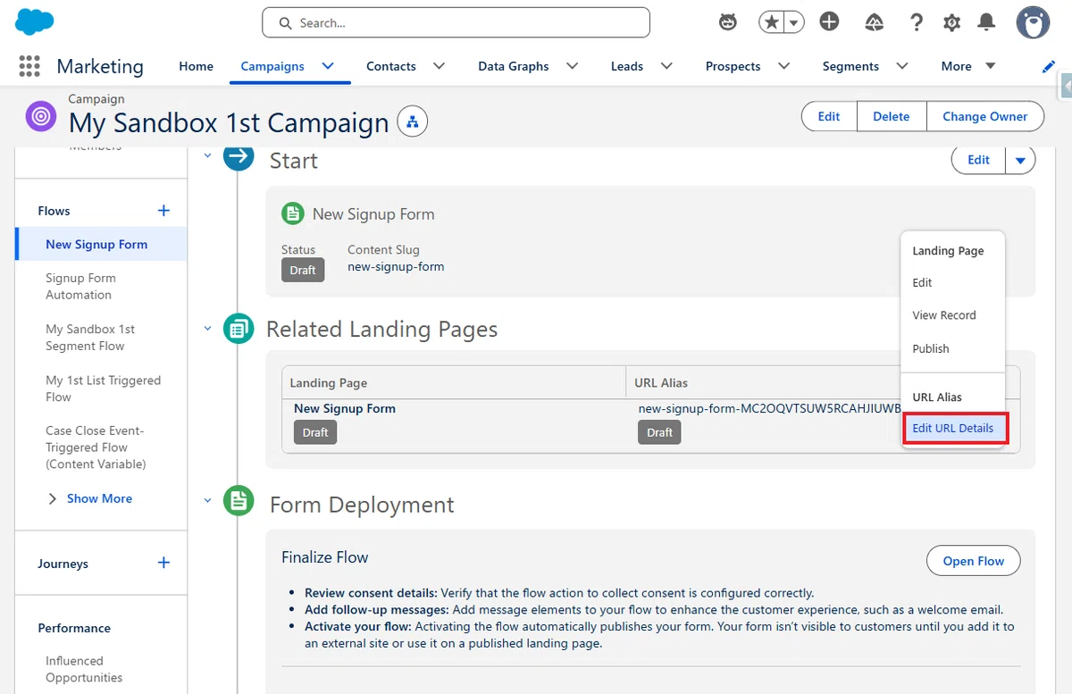Expand the Leads tab dropdown chevron
The width and height of the screenshot is (1072, 694).
coord(666,66)
